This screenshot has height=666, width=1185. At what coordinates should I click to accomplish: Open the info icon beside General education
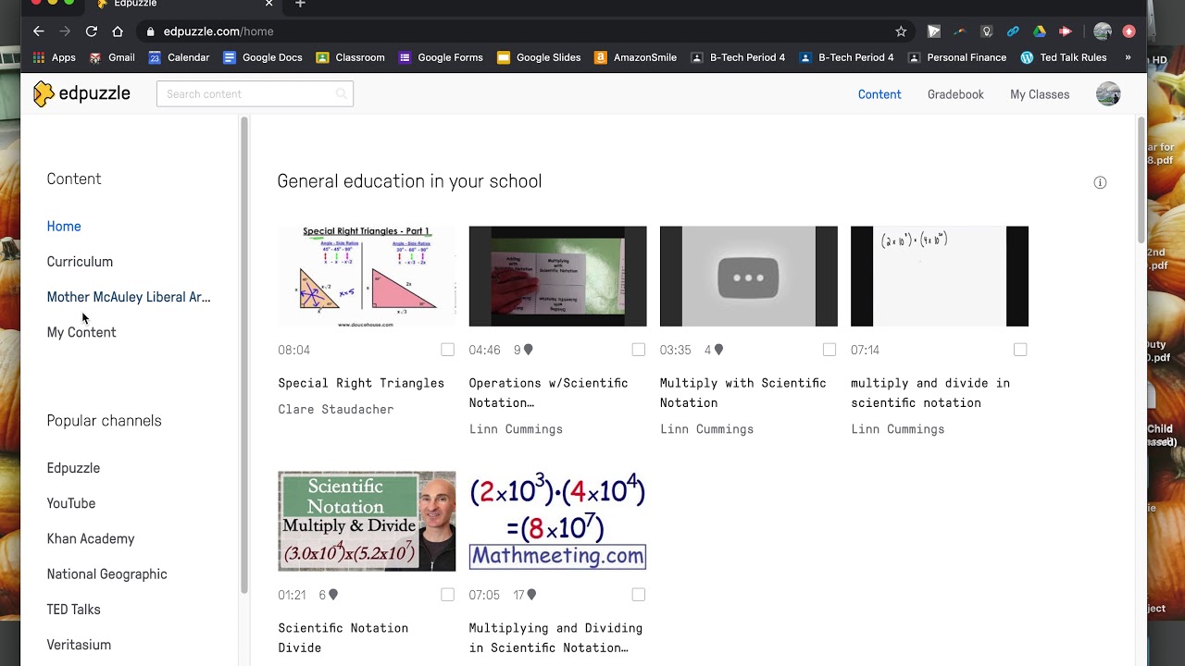(1100, 182)
